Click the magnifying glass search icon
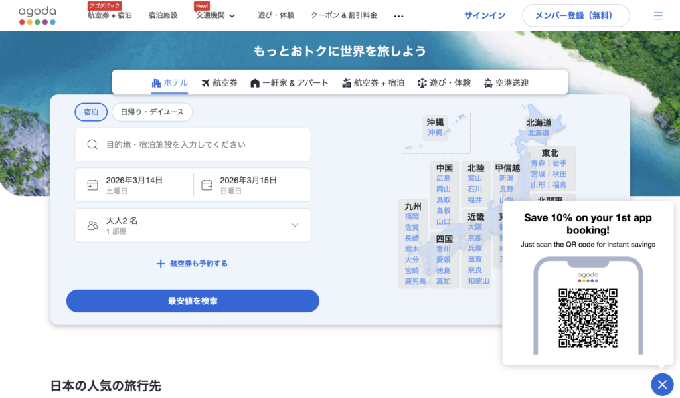The height and width of the screenshot is (398, 680). tap(93, 145)
